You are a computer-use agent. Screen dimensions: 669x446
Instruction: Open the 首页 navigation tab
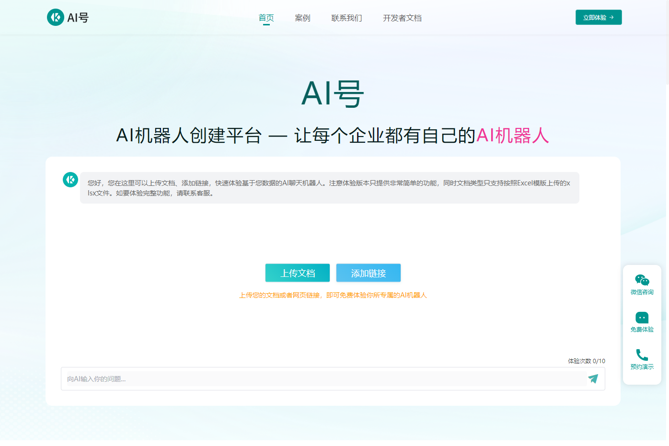click(266, 18)
